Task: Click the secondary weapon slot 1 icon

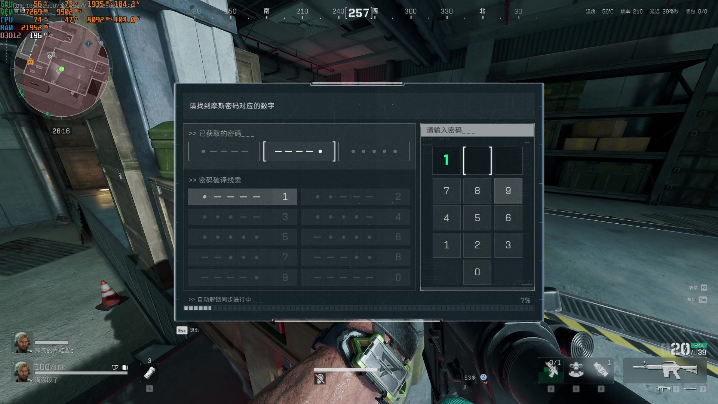Action: click(664, 389)
